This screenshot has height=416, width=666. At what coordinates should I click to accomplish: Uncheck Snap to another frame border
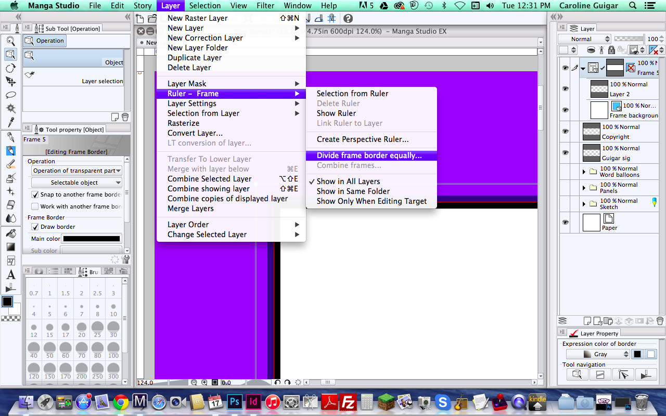(35, 194)
